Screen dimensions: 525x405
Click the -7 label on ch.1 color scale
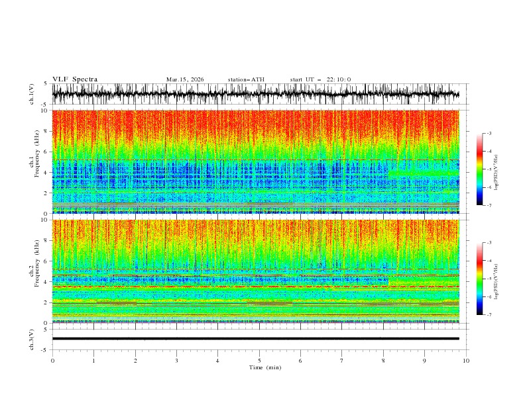pos(489,205)
